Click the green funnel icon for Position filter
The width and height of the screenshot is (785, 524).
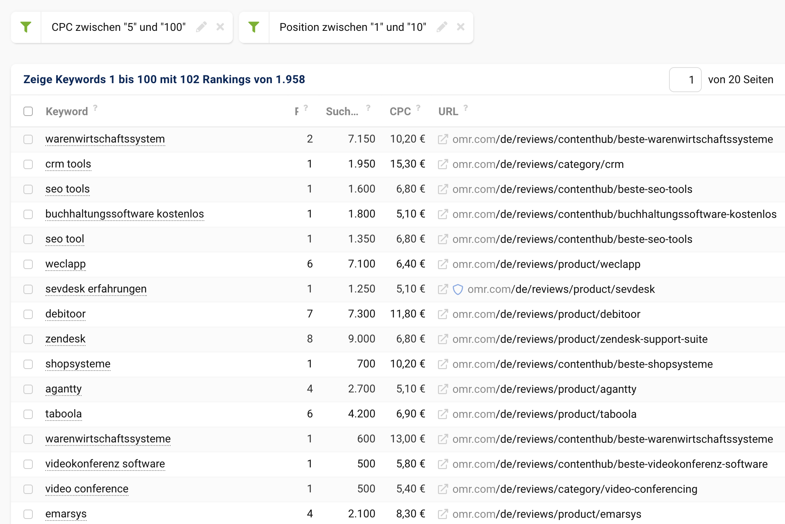254,27
